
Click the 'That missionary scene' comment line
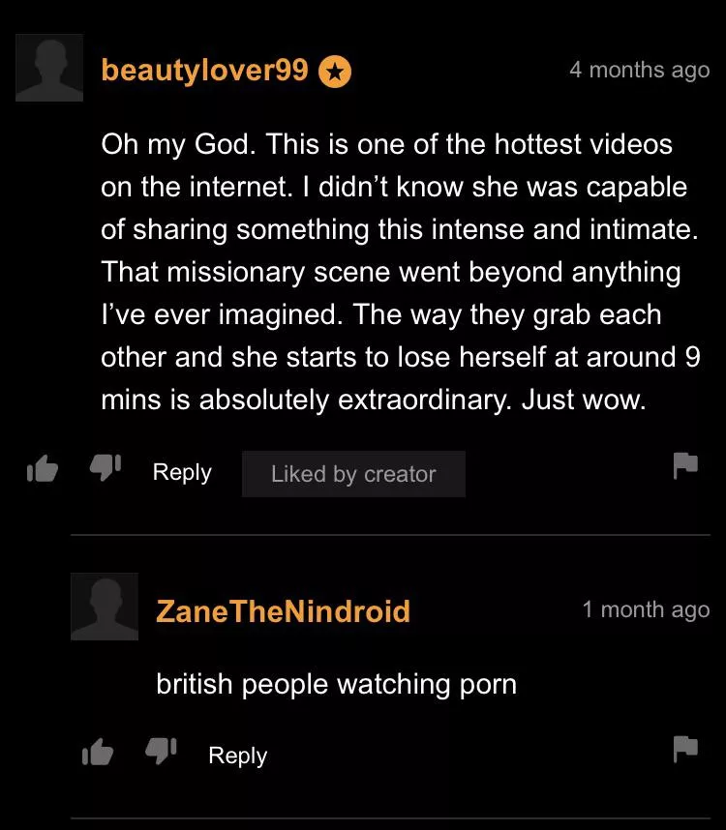coord(391,273)
